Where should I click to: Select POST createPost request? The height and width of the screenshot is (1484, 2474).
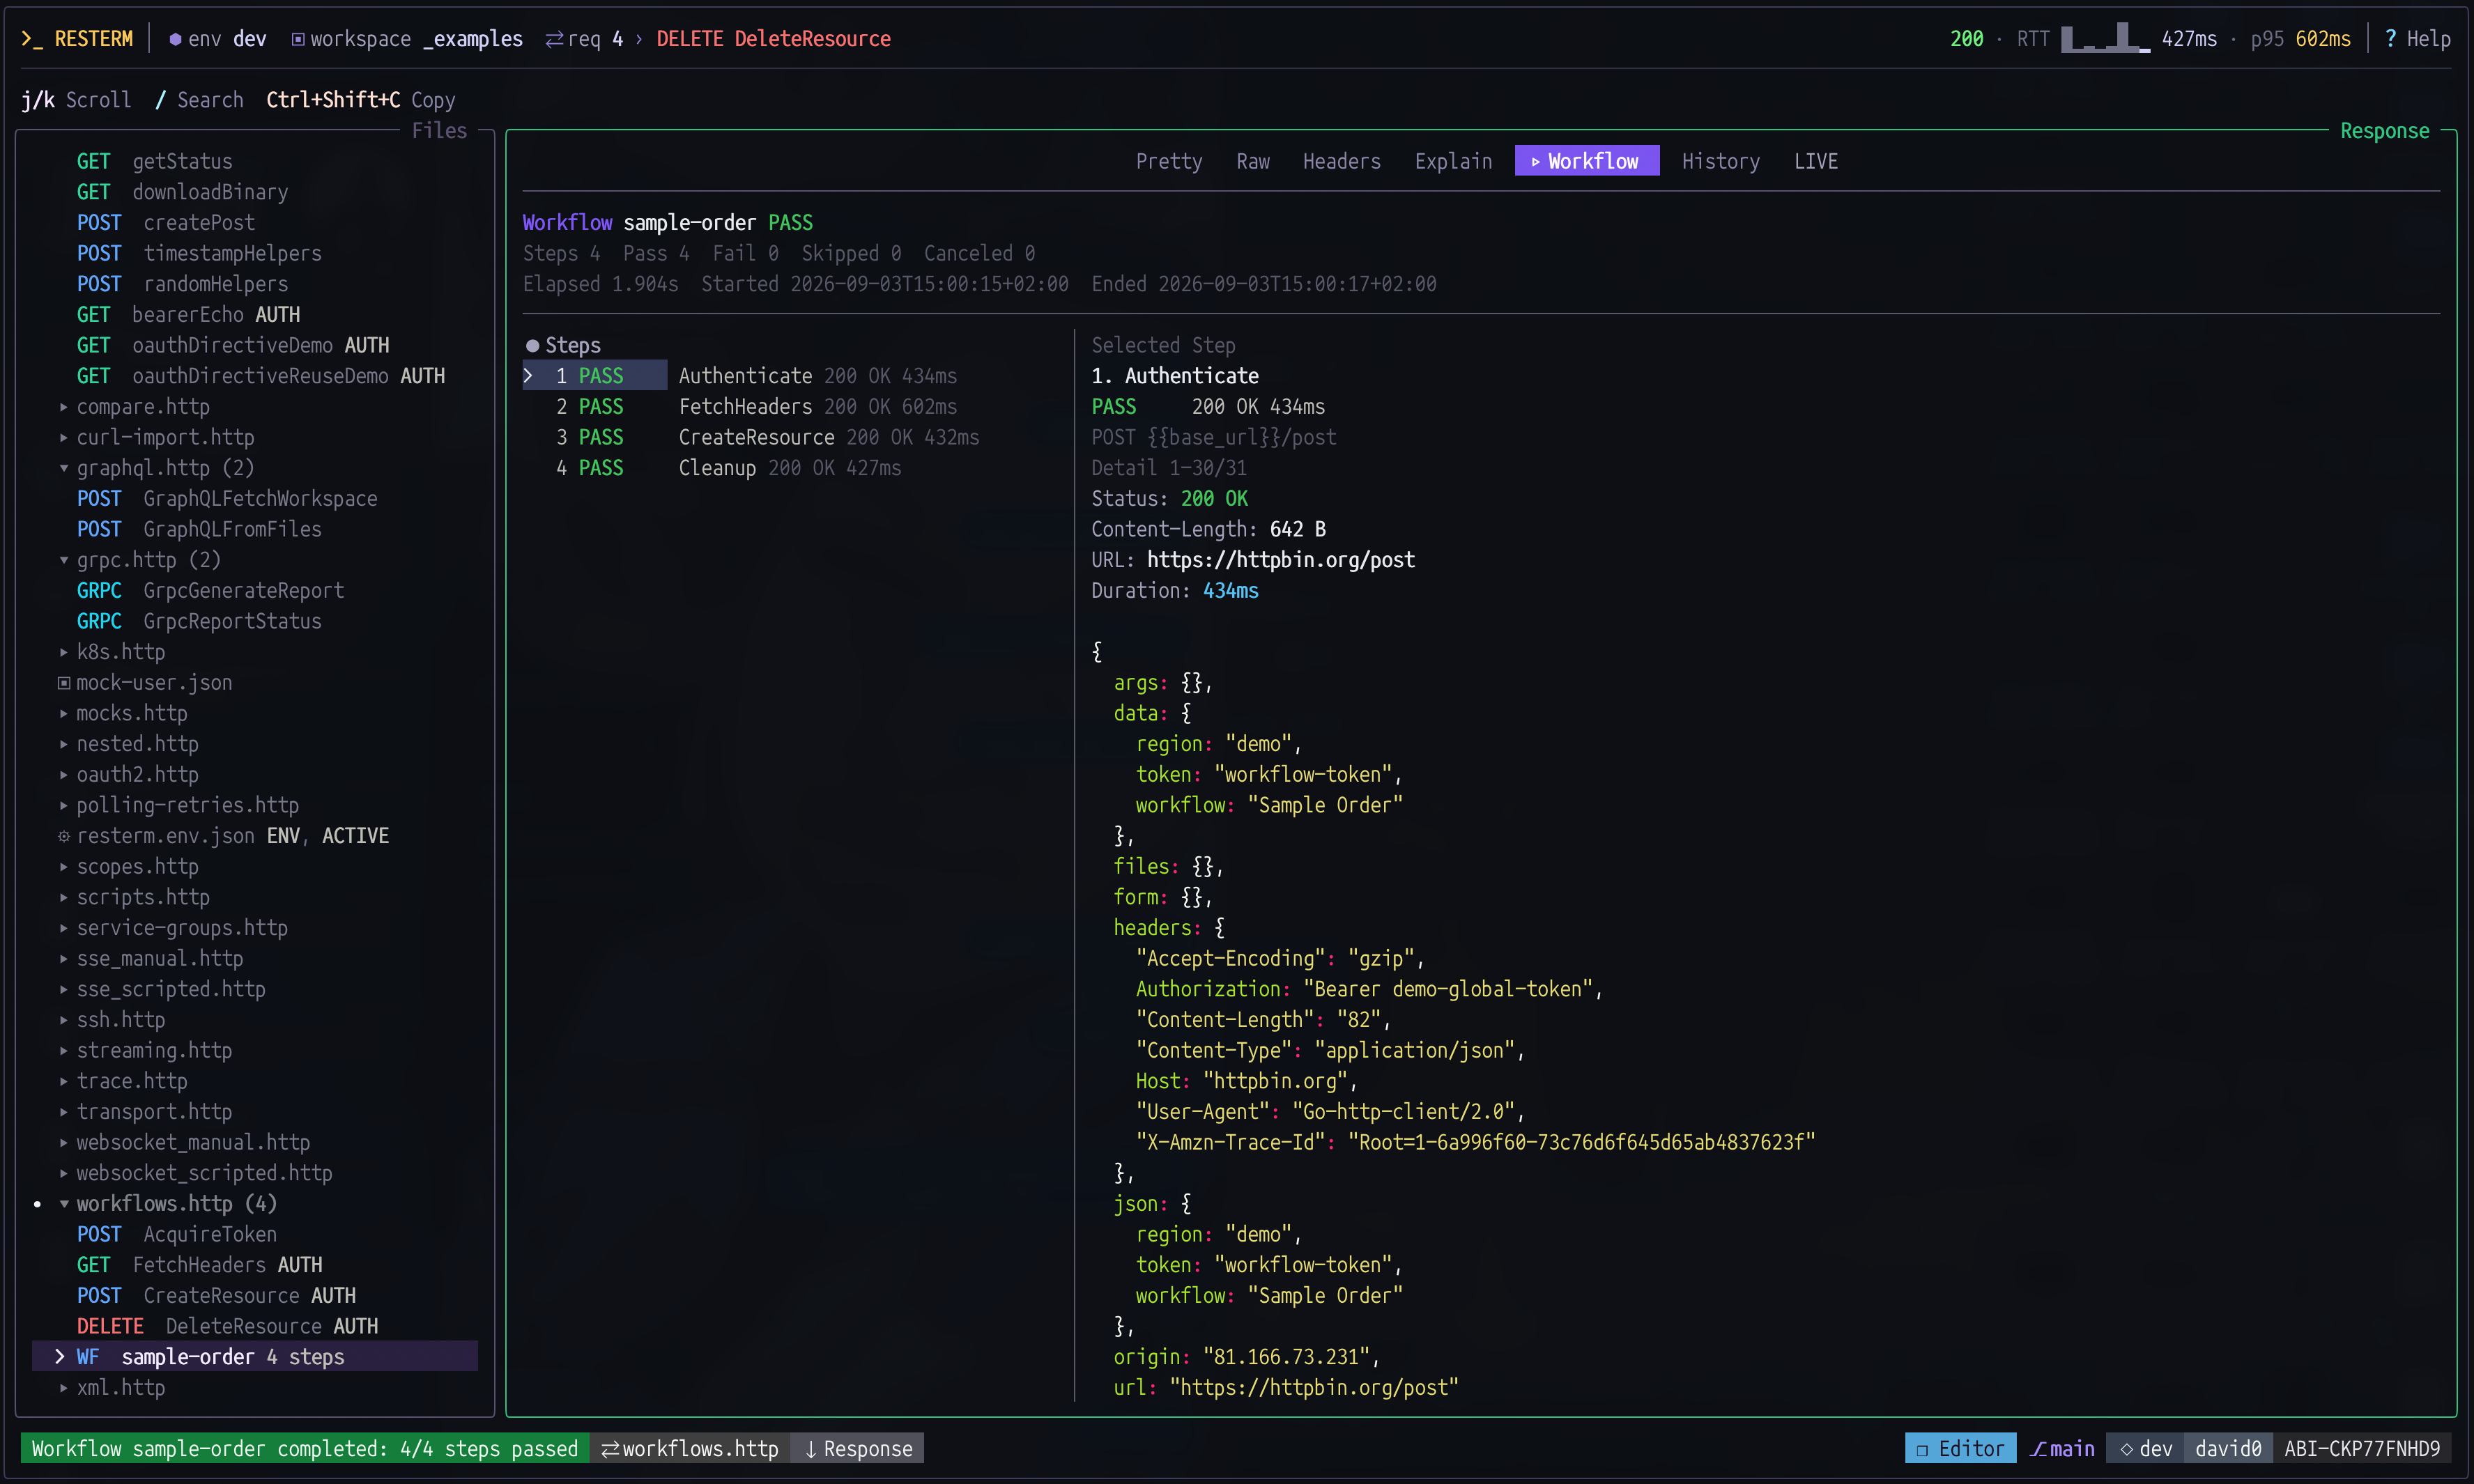[x=166, y=223]
